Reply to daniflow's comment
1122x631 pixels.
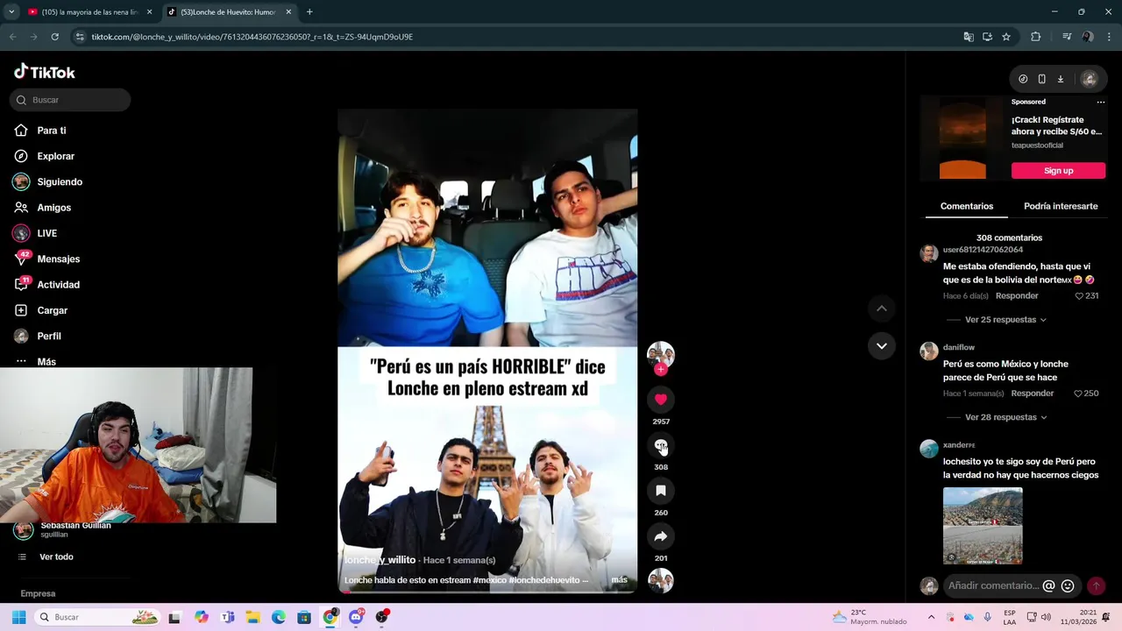[x=1033, y=393]
